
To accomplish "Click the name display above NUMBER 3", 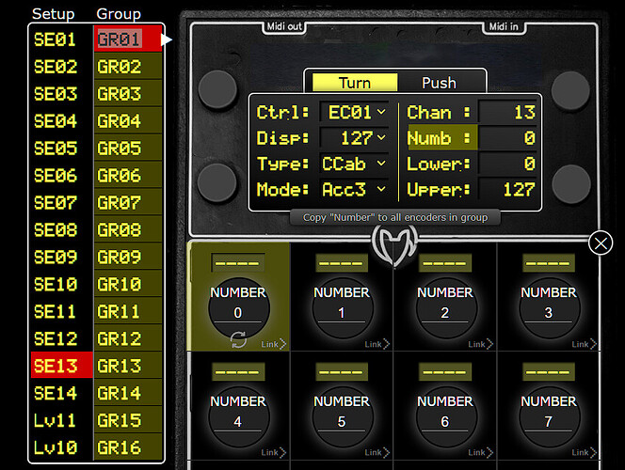I will point(549,262).
